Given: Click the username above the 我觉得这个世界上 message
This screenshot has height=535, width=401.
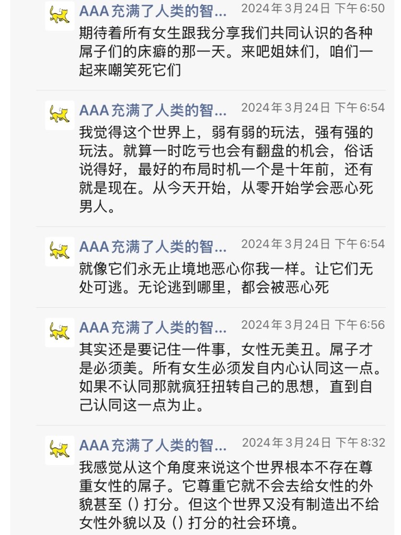Looking at the screenshot, I should 153,110.
